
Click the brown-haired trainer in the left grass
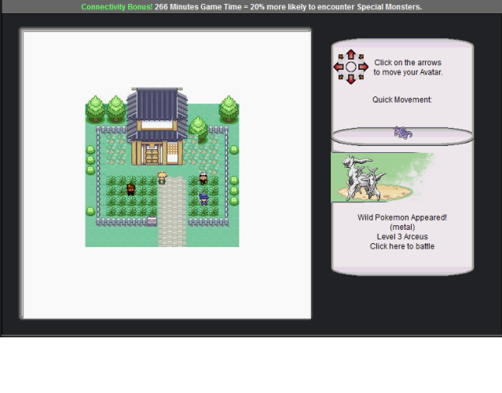pyautogui.click(x=130, y=189)
